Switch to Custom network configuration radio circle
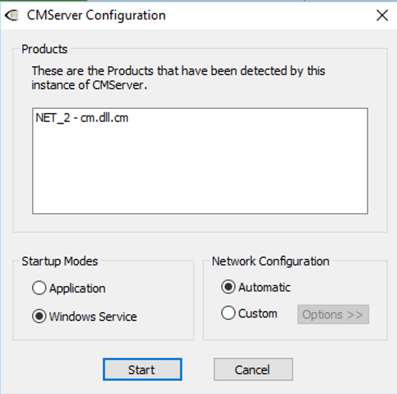The width and height of the screenshot is (397, 394). [x=228, y=313]
